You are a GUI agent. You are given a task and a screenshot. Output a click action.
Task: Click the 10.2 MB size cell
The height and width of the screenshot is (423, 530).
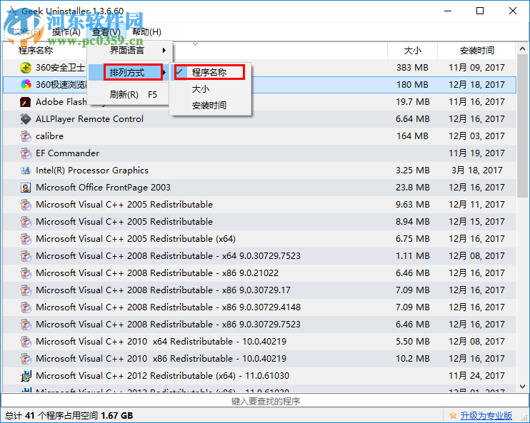point(413,359)
